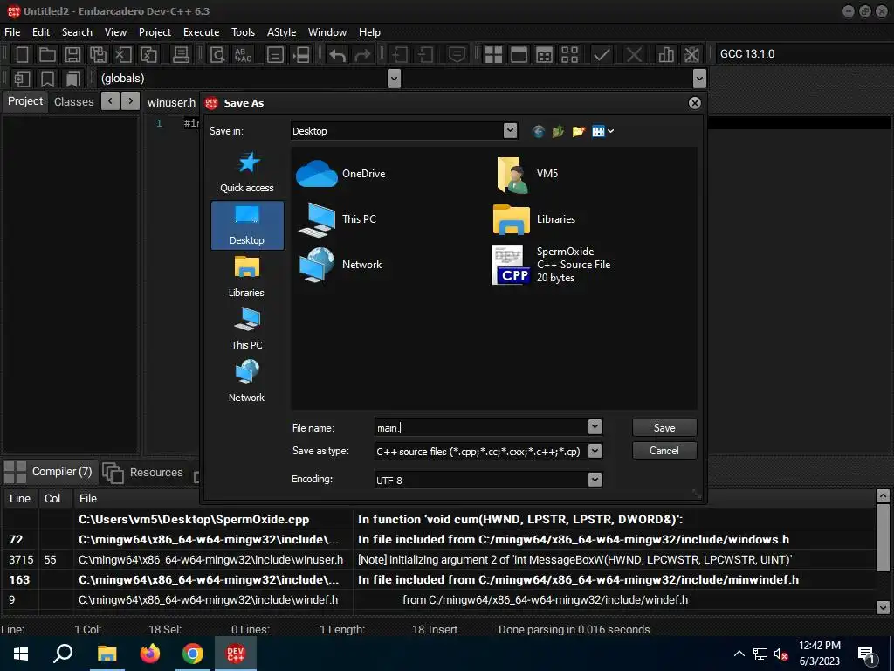The height and width of the screenshot is (671, 894).
Task: Select the OneDrive folder item
Action: click(x=340, y=174)
